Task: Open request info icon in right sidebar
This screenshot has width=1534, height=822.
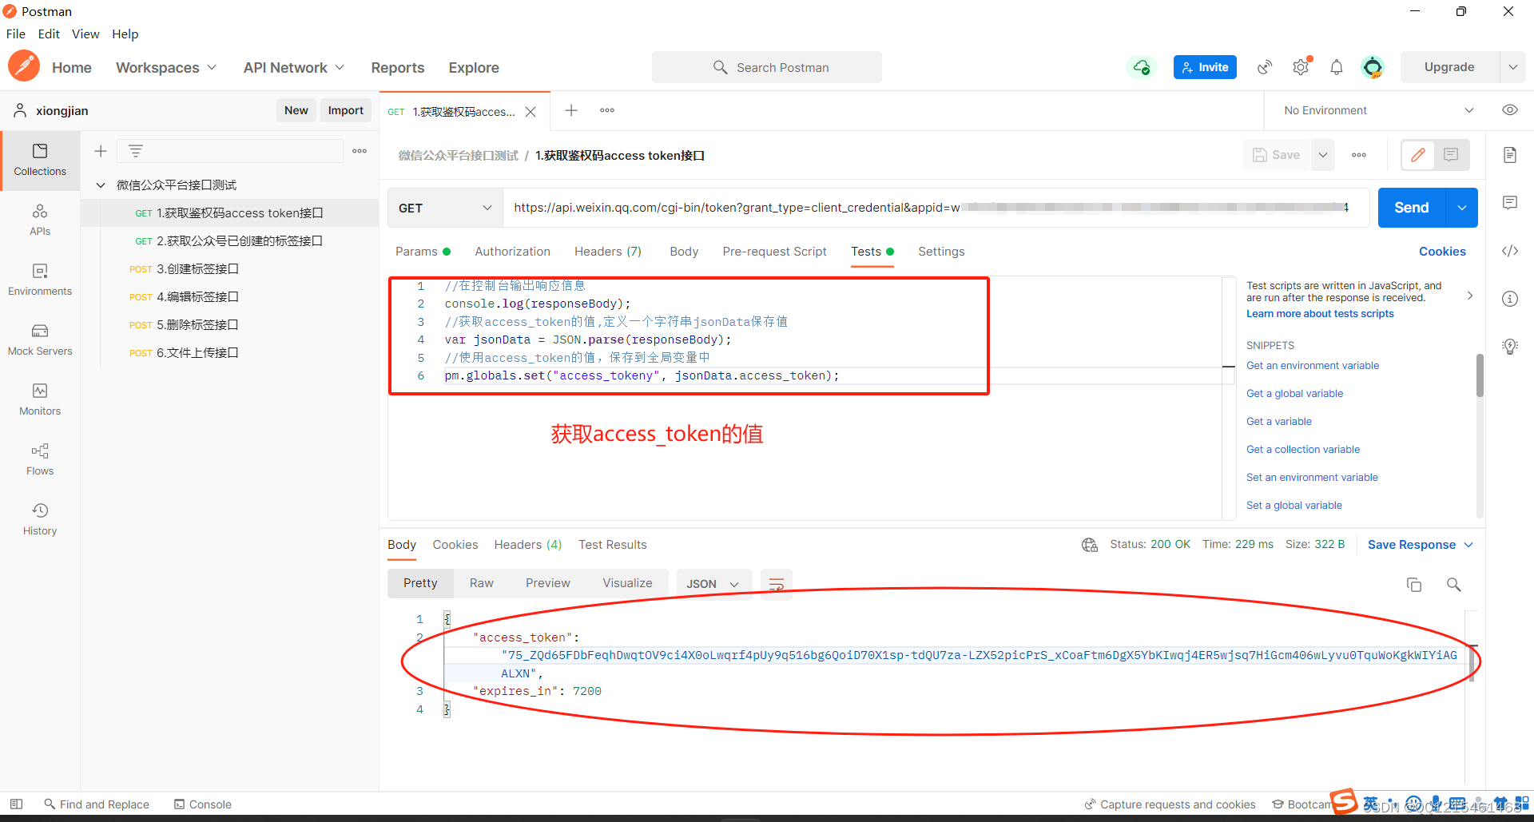Action: [x=1510, y=299]
